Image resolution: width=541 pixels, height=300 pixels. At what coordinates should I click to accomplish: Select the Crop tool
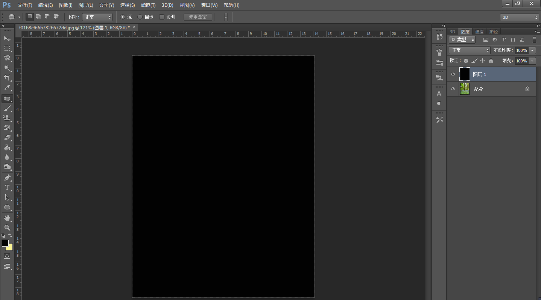pyautogui.click(x=7, y=78)
